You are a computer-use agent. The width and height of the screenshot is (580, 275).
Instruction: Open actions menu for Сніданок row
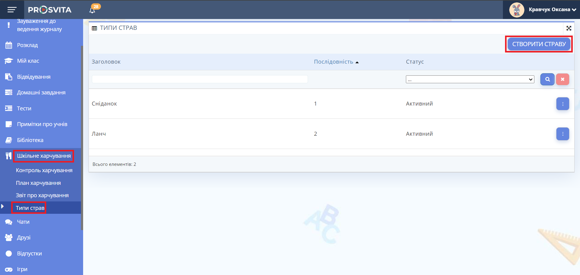(562, 104)
